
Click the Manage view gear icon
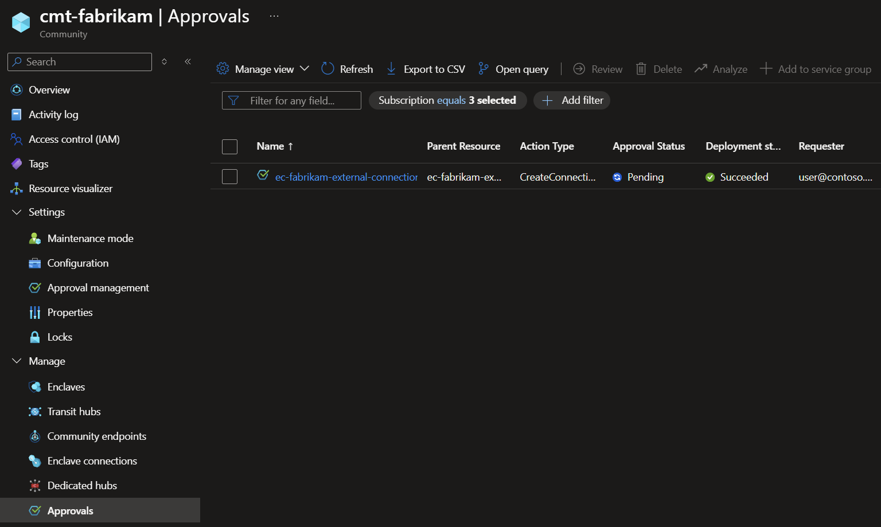pos(223,69)
